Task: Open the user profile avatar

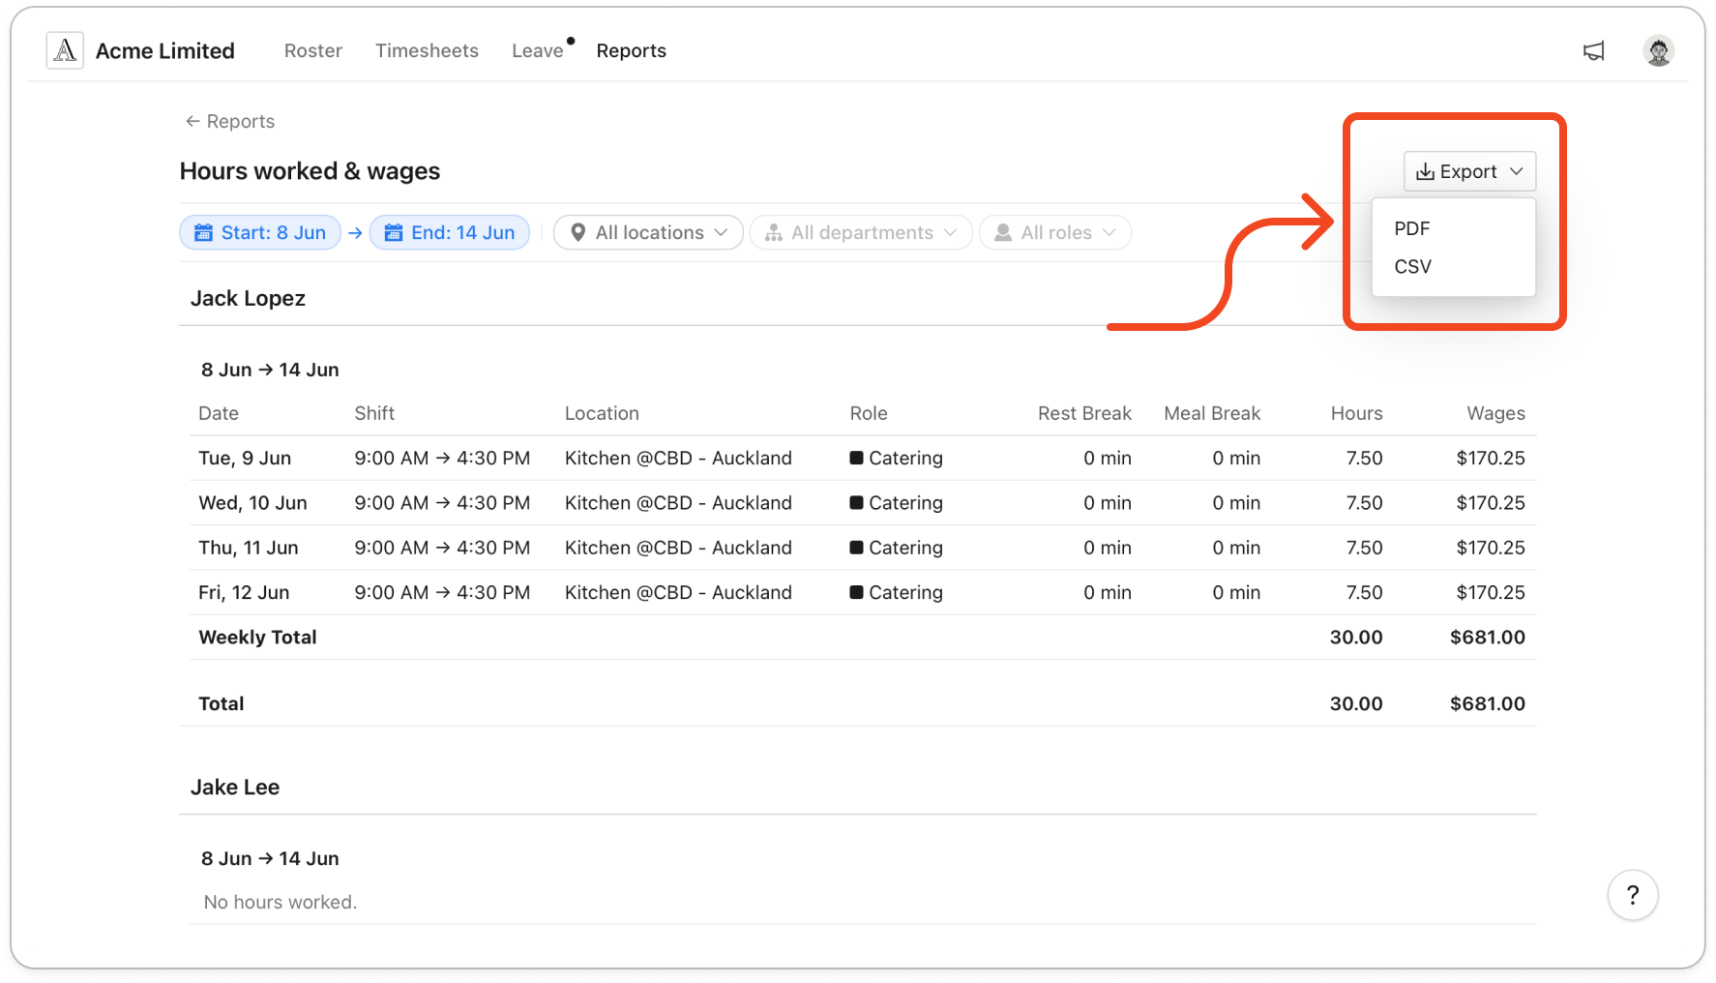Action: click(x=1659, y=50)
